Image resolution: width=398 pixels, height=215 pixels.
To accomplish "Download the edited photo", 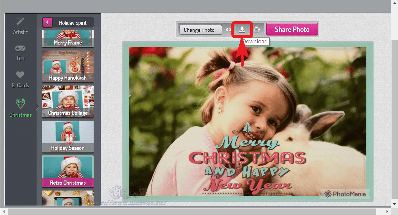I will 242,29.
